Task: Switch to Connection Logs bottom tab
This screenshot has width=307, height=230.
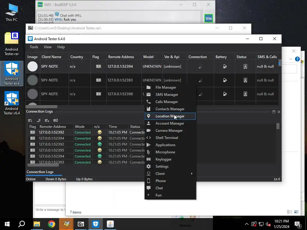Action: 40,172
